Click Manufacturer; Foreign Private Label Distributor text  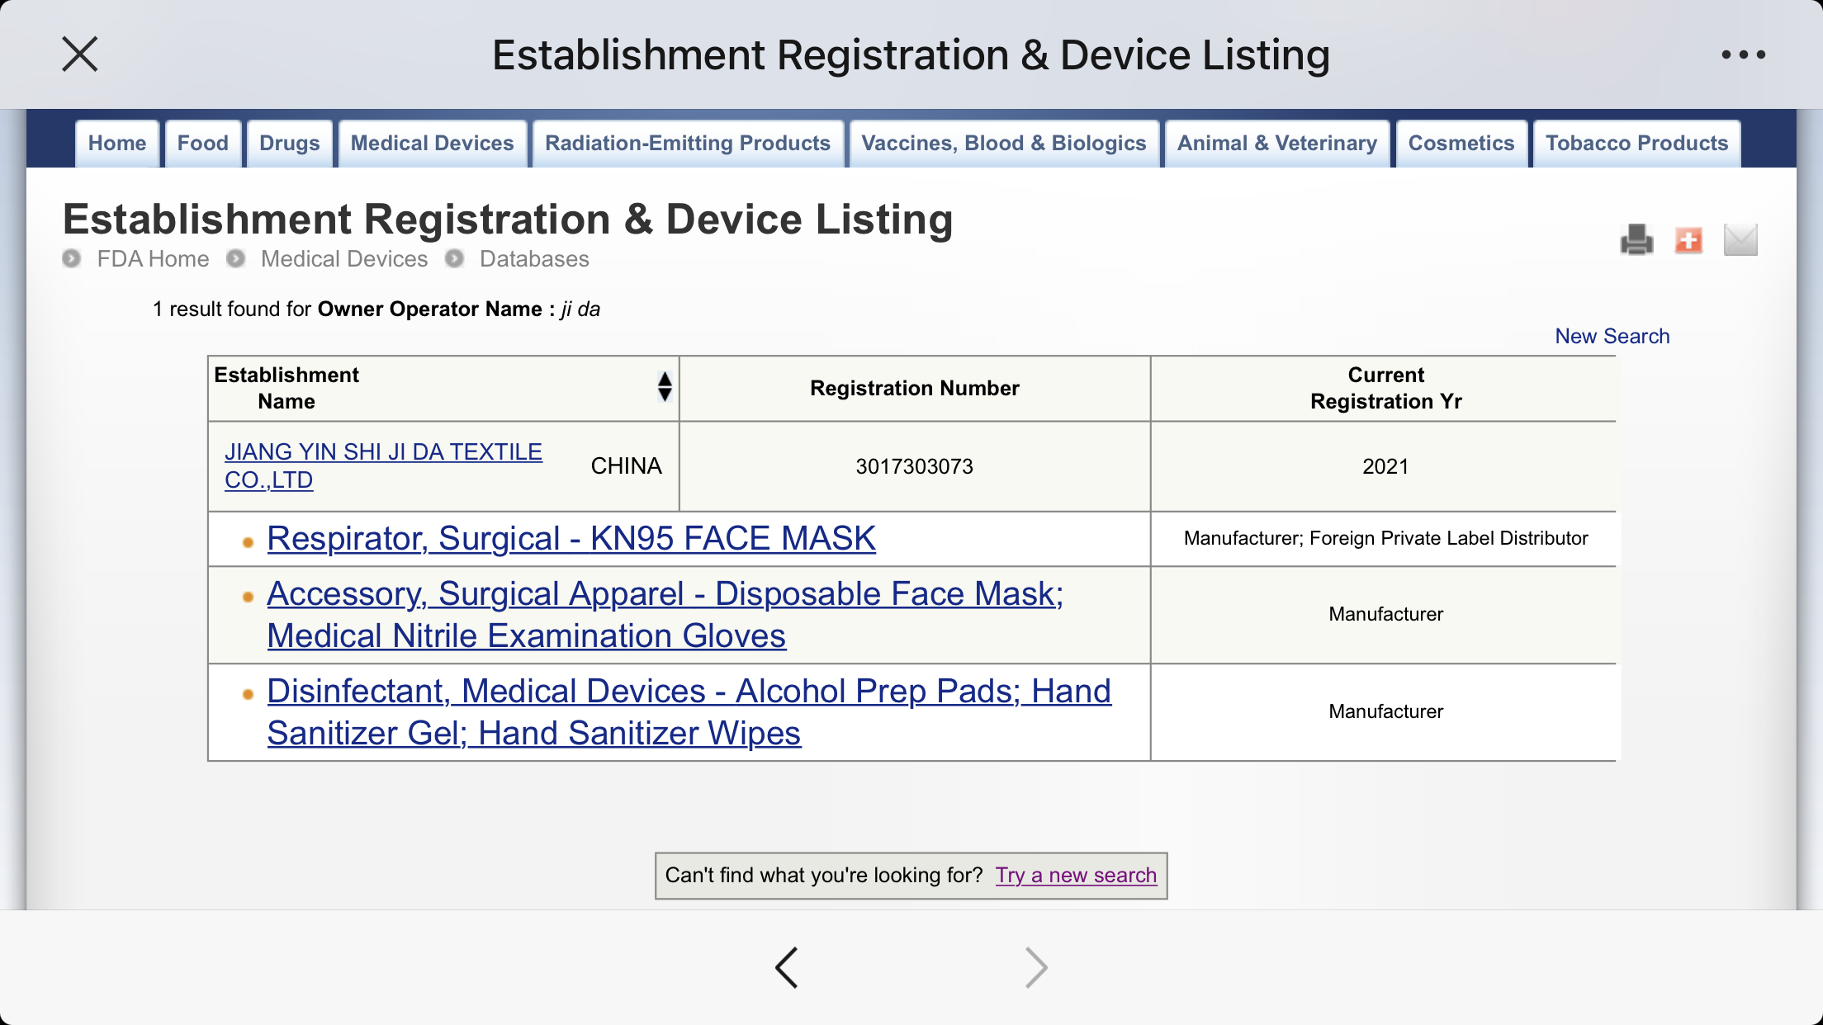tap(1385, 538)
